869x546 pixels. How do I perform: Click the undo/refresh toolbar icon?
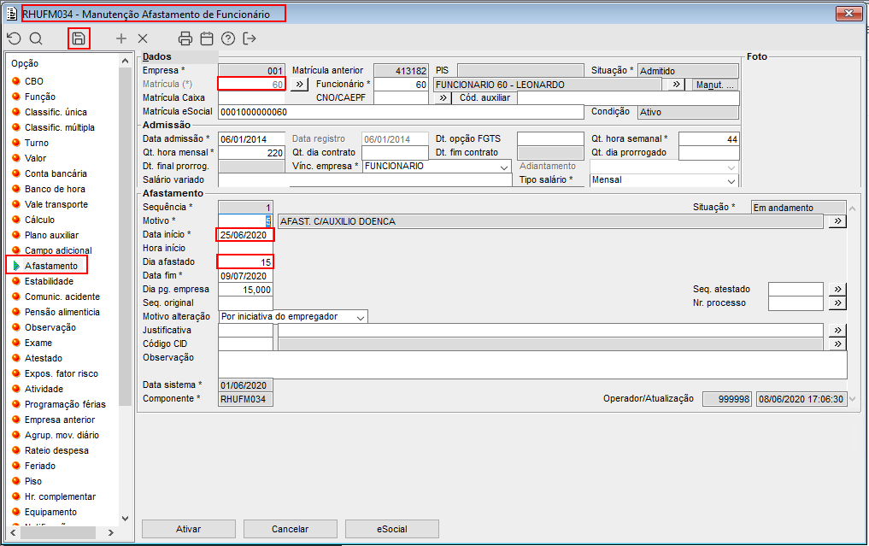click(x=14, y=38)
